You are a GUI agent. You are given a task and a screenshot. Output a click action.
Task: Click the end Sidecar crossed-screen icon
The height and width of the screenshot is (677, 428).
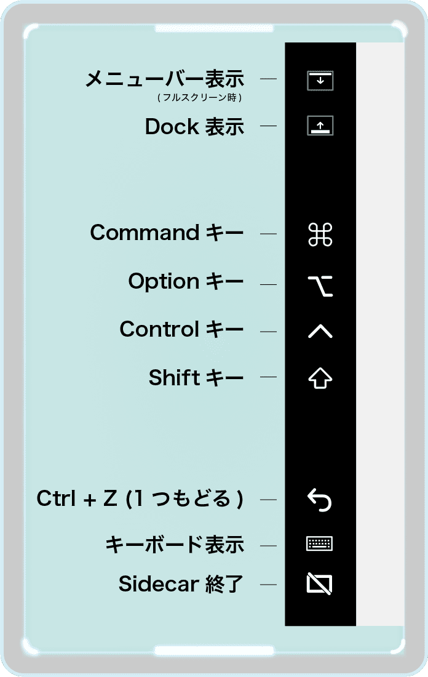(319, 583)
